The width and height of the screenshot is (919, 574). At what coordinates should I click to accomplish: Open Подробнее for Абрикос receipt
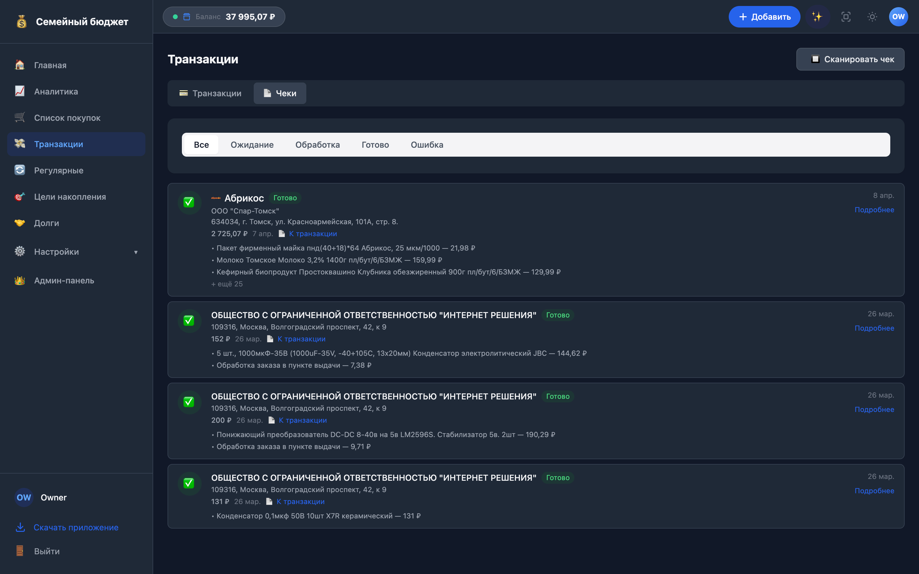coord(874,210)
